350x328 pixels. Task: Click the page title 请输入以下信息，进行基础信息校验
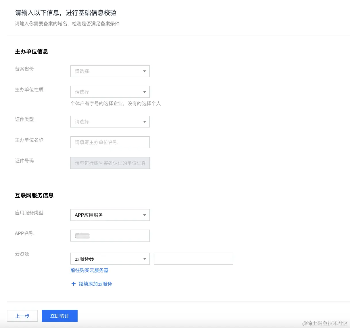(66, 13)
